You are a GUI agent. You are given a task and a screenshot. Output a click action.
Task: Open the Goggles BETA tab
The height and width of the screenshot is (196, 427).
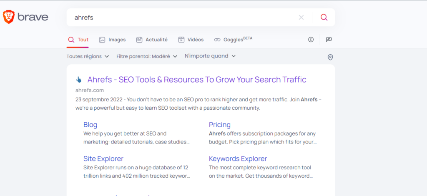click(233, 40)
